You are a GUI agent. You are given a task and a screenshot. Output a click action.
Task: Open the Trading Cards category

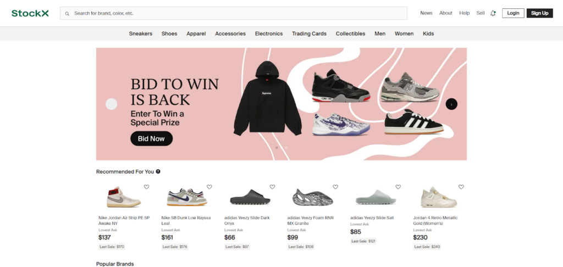click(x=309, y=34)
